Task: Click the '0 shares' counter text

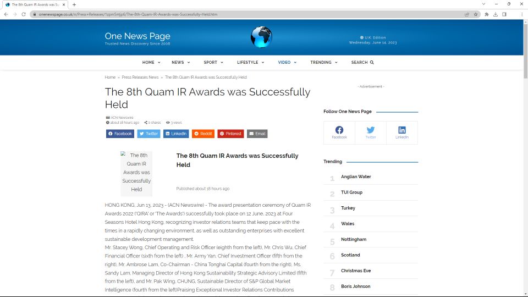Action: coord(152,123)
